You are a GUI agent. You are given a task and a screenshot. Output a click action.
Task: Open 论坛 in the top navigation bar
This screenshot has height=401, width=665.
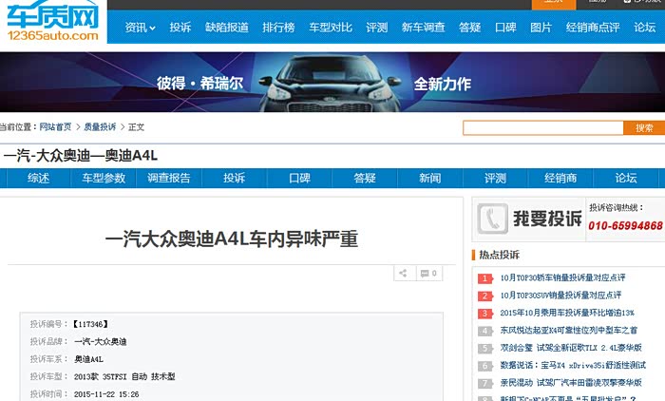click(x=645, y=28)
